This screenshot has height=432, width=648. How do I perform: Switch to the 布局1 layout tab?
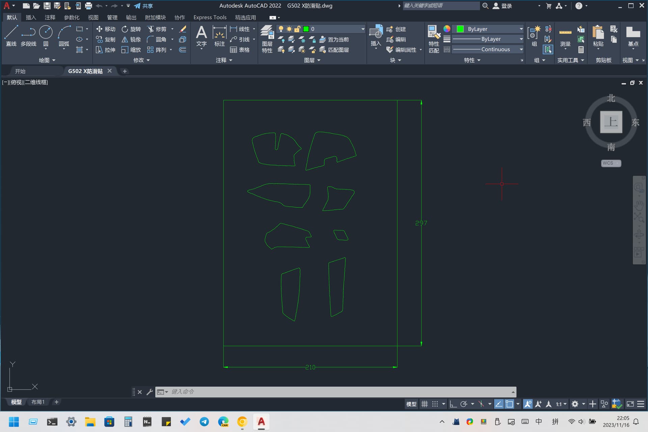[x=38, y=402]
